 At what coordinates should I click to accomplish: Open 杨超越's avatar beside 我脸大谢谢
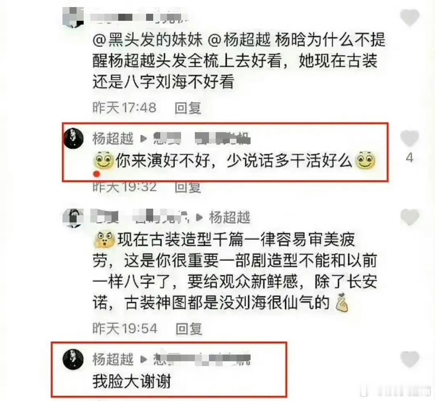73,359
